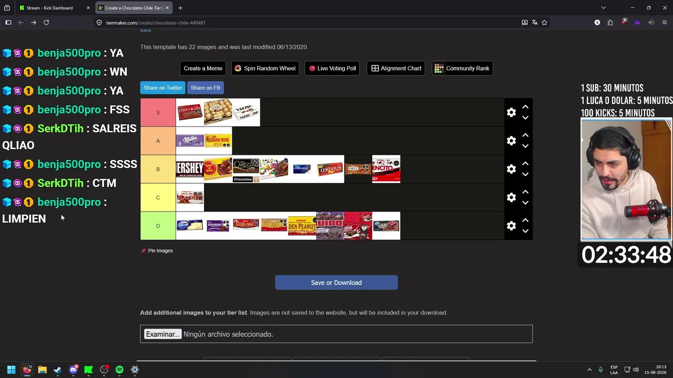The width and height of the screenshot is (673, 378).
Task: Move tier D row up
Action: point(525,220)
